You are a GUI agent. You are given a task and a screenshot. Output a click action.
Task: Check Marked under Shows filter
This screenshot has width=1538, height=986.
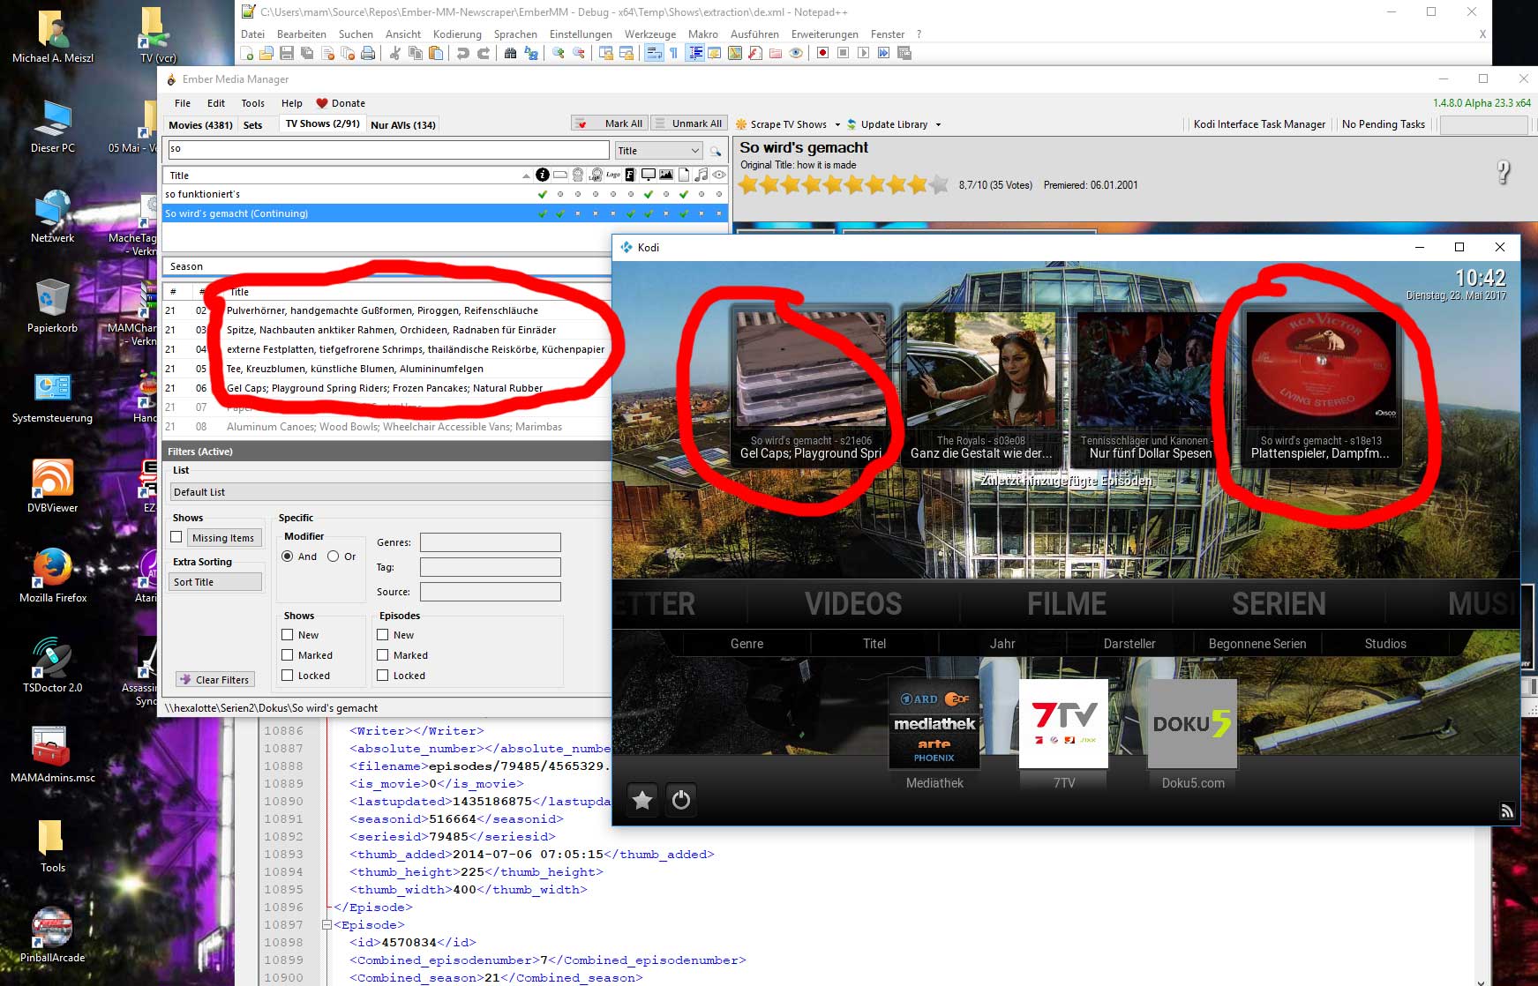tap(288, 655)
